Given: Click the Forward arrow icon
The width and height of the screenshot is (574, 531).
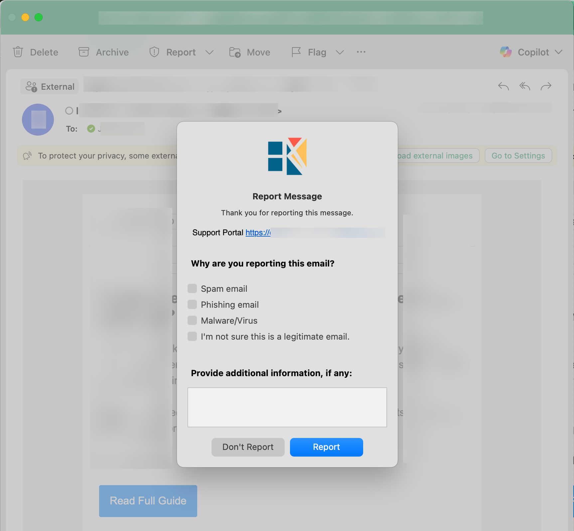Looking at the screenshot, I should (546, 86).
